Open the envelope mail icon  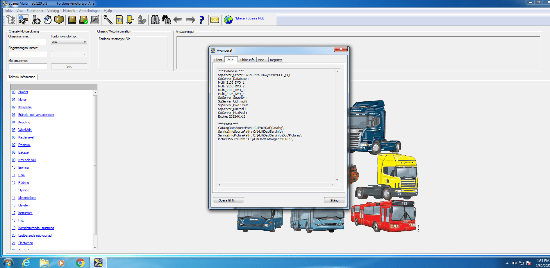click(215, 19)
